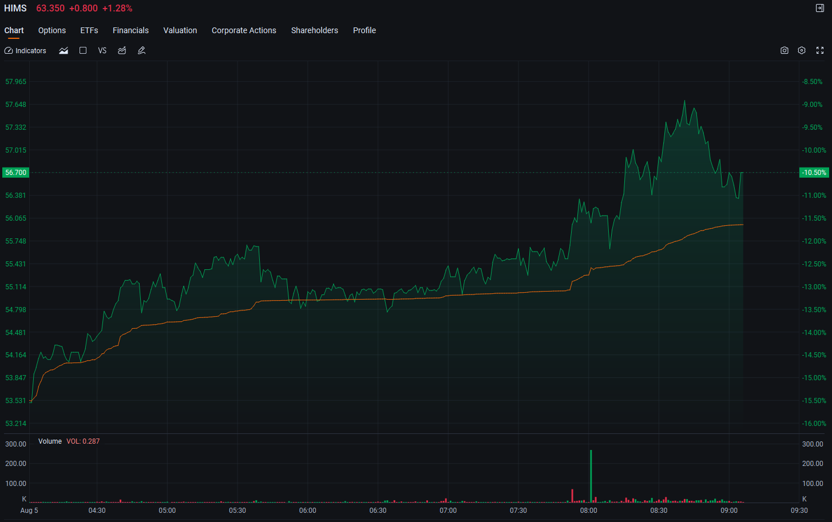Click the 04:30 time axis label
This screenshot has width=832, height=522.
pyautogui.click(x=97, y=511)
